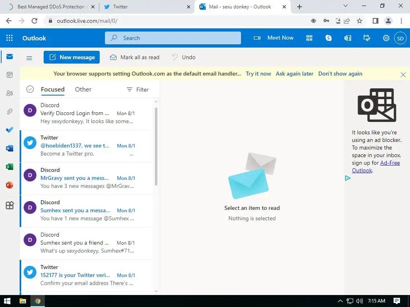Compose a New message
This screenshot has height=307, width=410.
coord(72,57)
